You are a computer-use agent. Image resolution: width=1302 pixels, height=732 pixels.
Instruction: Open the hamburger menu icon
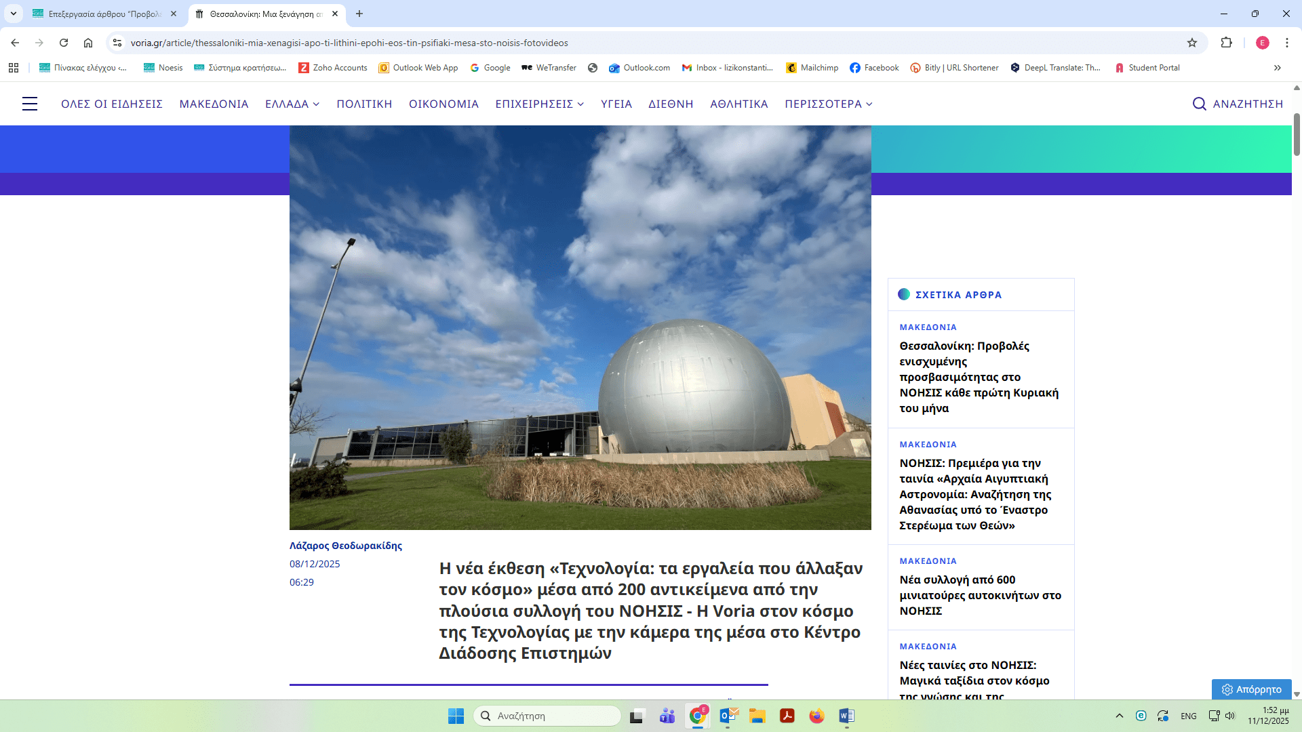click(x=30, y=104)
